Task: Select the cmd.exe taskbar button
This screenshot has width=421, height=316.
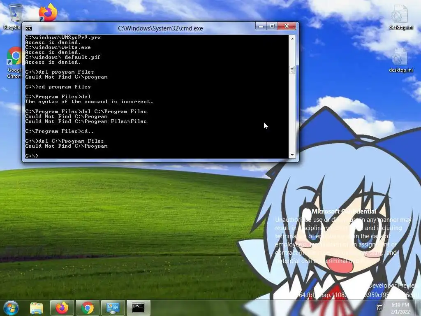Action: click(x=138, y=308)
